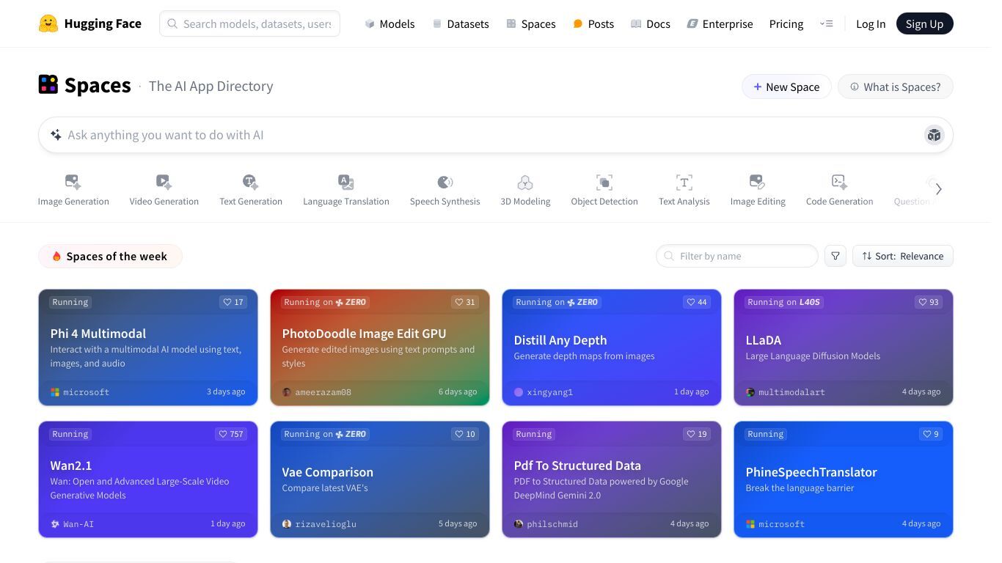
Task: Click author name multimodalart
Action: click(791, 392)
